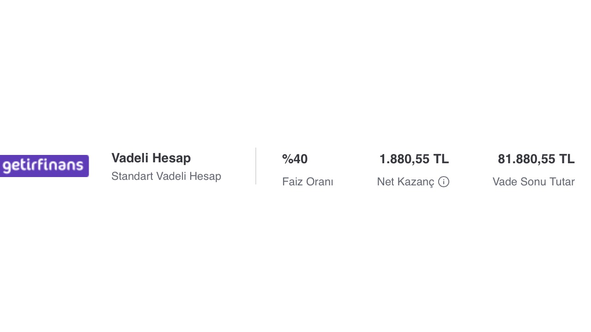The height and width of the screenshot is (332, 591).
Task: Click the word "Tutar" in the label
Action: 561,182
